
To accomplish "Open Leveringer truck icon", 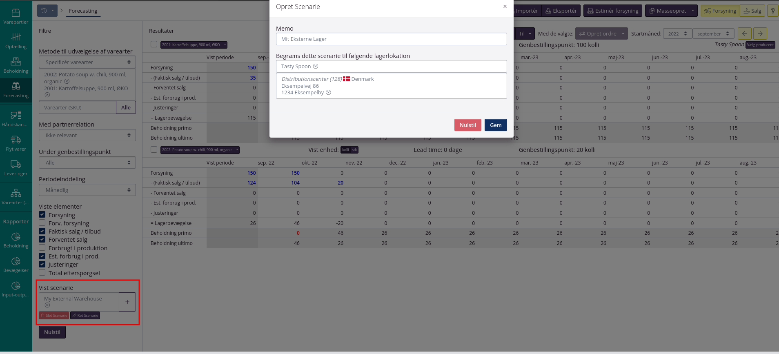I will pos(16,168).
